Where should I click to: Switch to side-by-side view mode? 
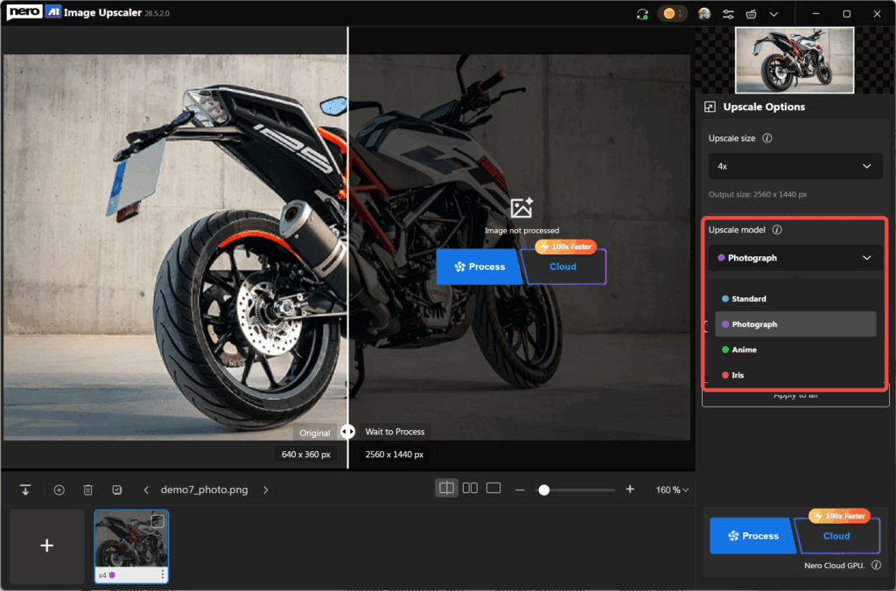coord(470,489)
